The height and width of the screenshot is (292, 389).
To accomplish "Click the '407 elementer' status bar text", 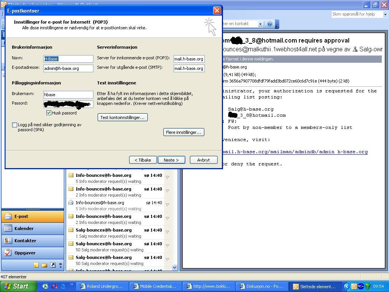I will [14, 277].
